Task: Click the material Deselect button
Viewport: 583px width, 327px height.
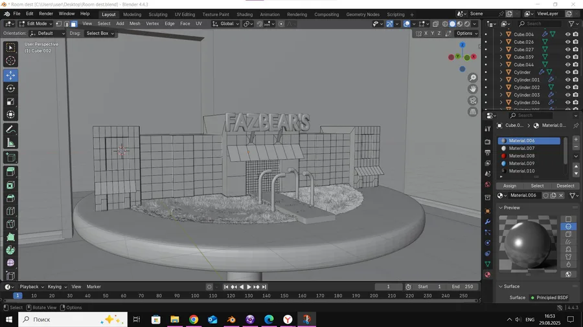Action: pyautogui.click(x=565, y=185)
